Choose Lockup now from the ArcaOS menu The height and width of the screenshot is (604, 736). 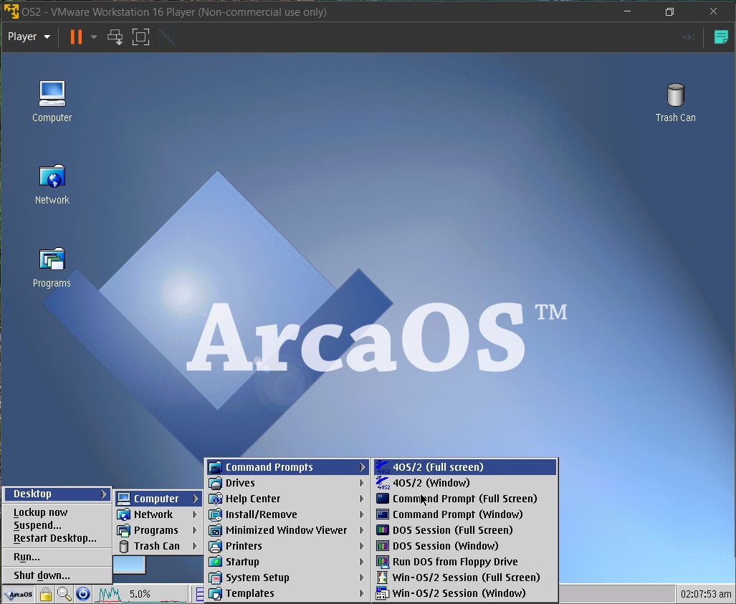[x=40, y=512]
